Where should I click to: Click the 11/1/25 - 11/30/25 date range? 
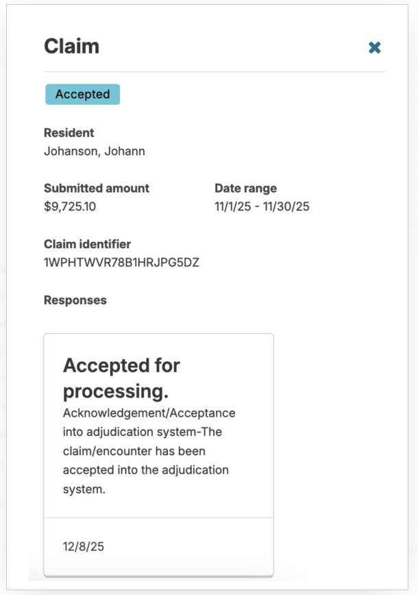pos(262,206)
